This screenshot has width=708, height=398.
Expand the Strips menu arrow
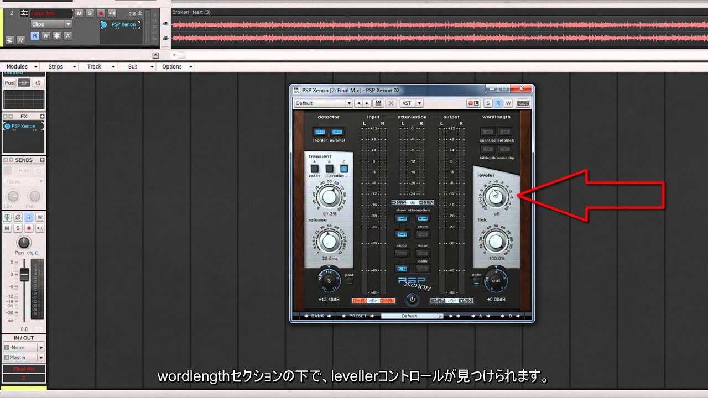(x=74, y=67)
